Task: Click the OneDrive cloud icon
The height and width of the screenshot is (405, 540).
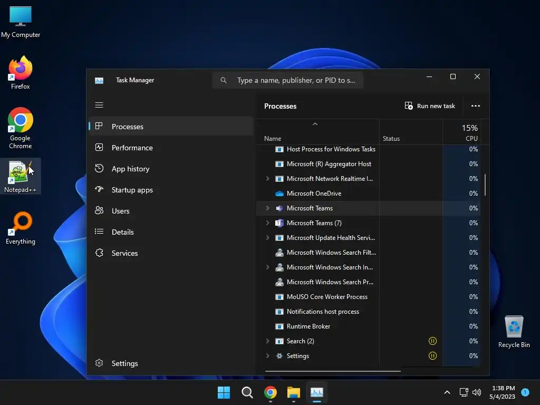Action: (279, 194)
